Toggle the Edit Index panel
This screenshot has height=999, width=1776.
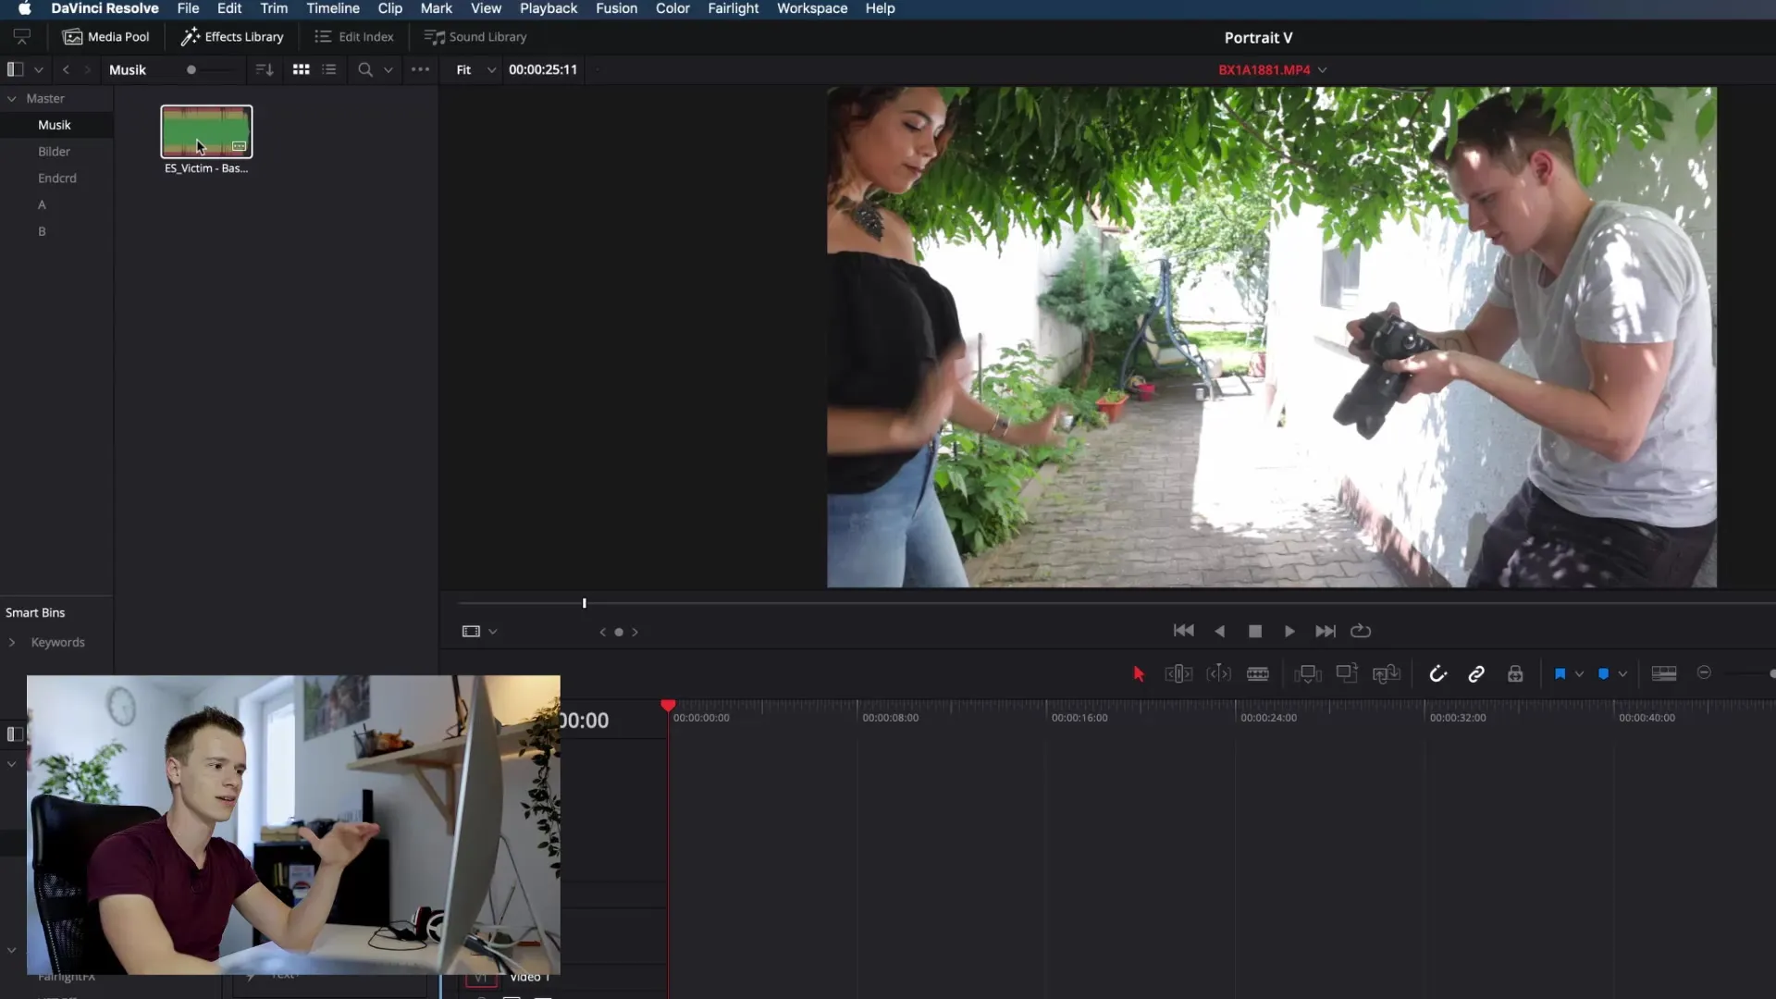pyautogui.click(x=354, y=37)
